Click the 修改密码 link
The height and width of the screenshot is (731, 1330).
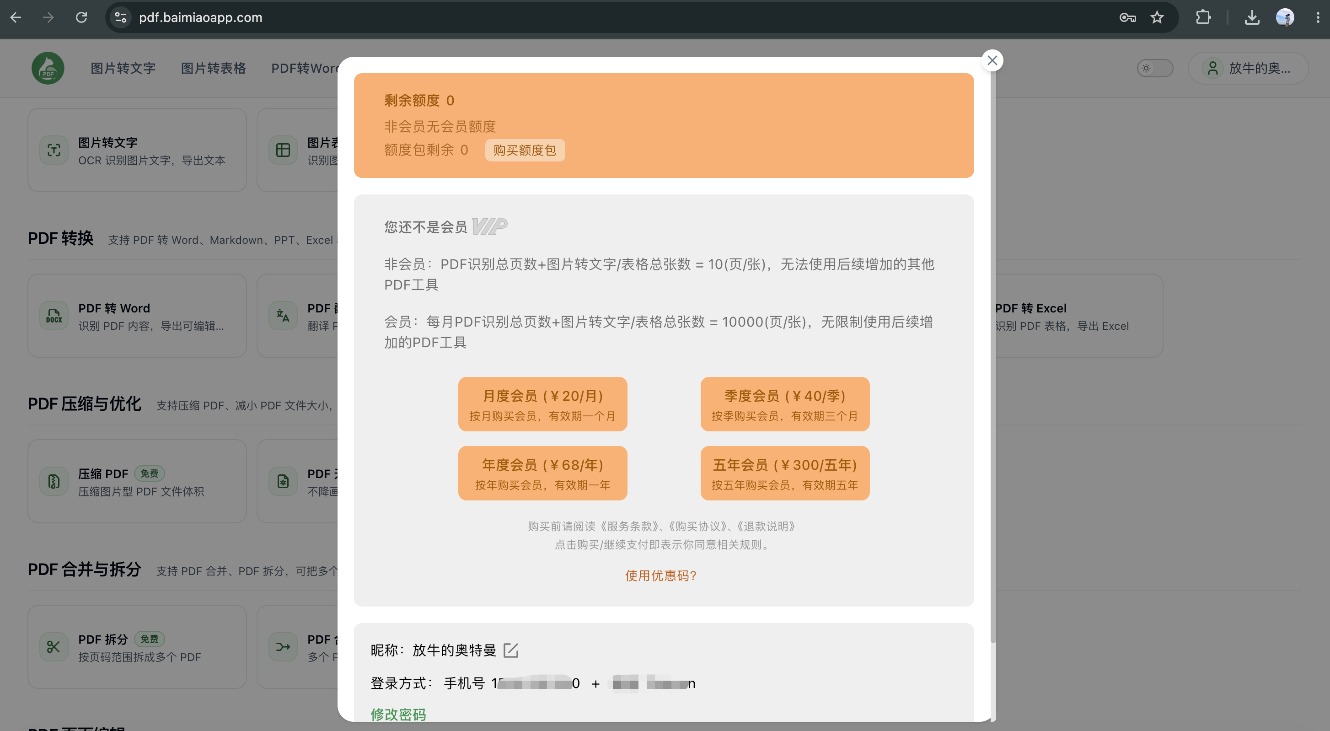(398, 715)
